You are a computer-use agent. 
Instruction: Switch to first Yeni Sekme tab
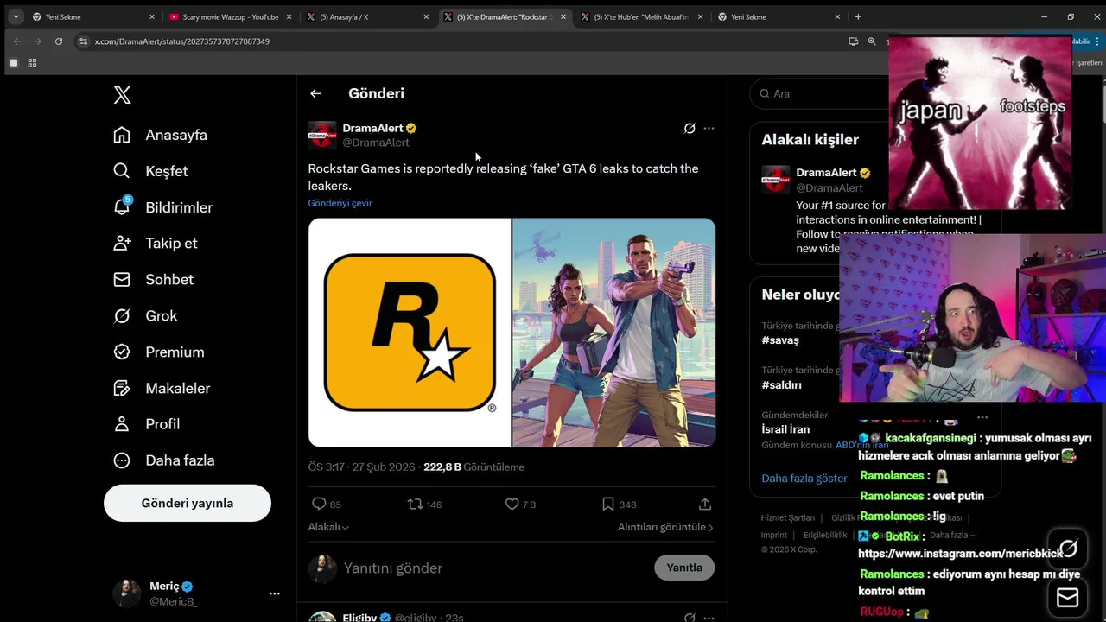92,16
